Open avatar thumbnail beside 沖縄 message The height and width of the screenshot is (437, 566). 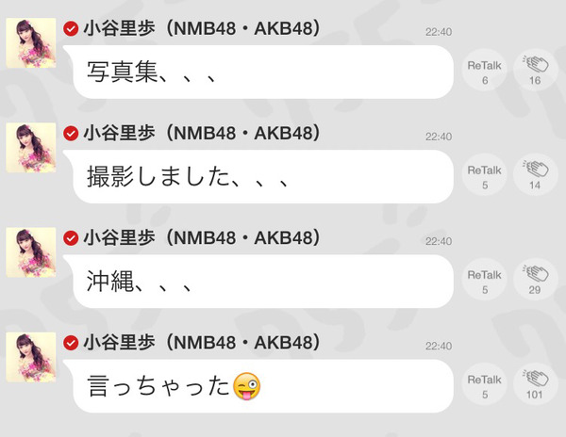(x=31, y=252)
